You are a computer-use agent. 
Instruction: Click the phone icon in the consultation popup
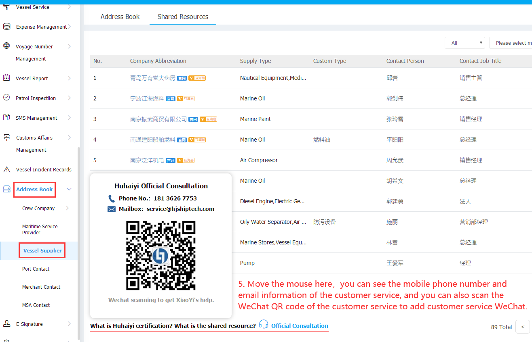(112, 198)
